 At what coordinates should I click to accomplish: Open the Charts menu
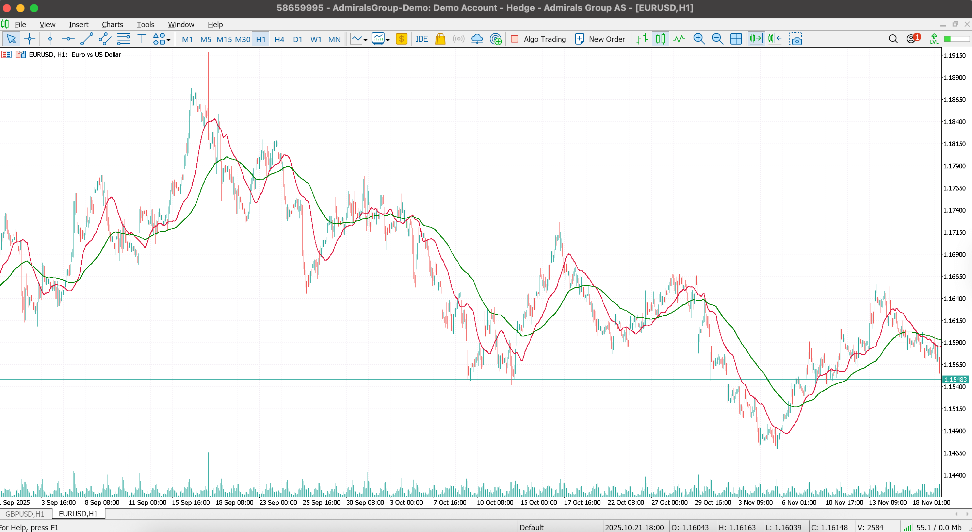112,24
